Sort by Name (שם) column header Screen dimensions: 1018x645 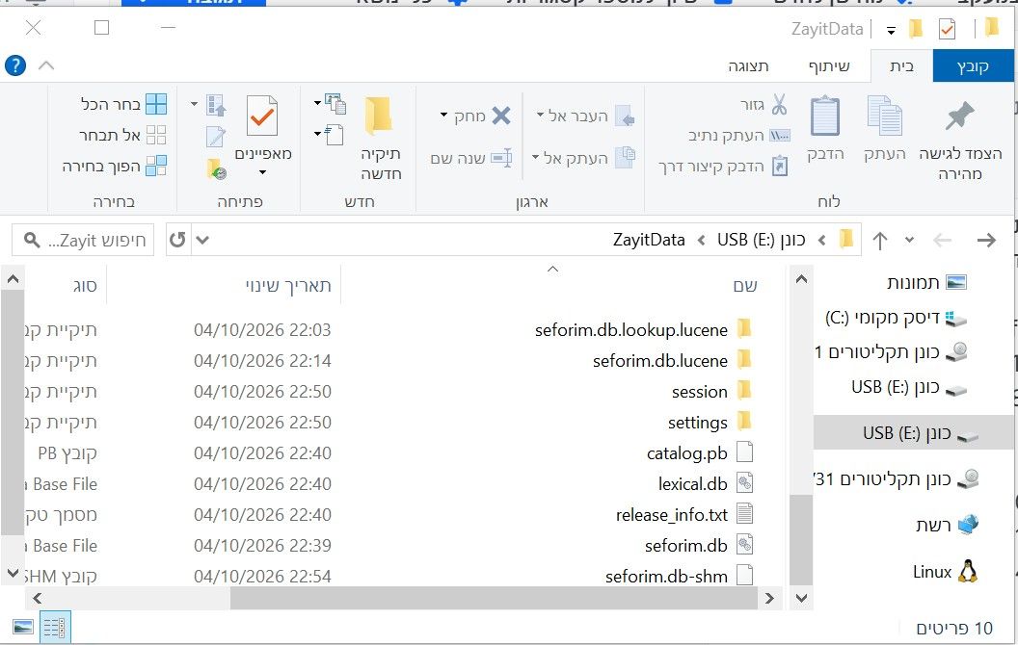744,286
